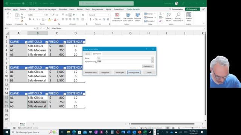This screenshot has height=135, width=241.
Task: Apply italic with the K button
Action: (x=34, y=19)
